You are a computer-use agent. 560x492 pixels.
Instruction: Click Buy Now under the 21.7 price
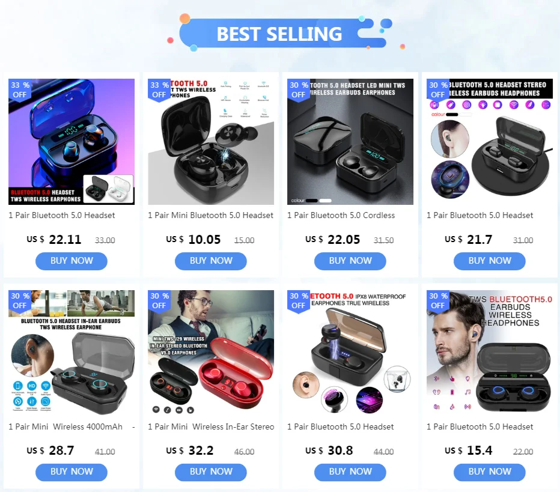[x=490, y=261]
